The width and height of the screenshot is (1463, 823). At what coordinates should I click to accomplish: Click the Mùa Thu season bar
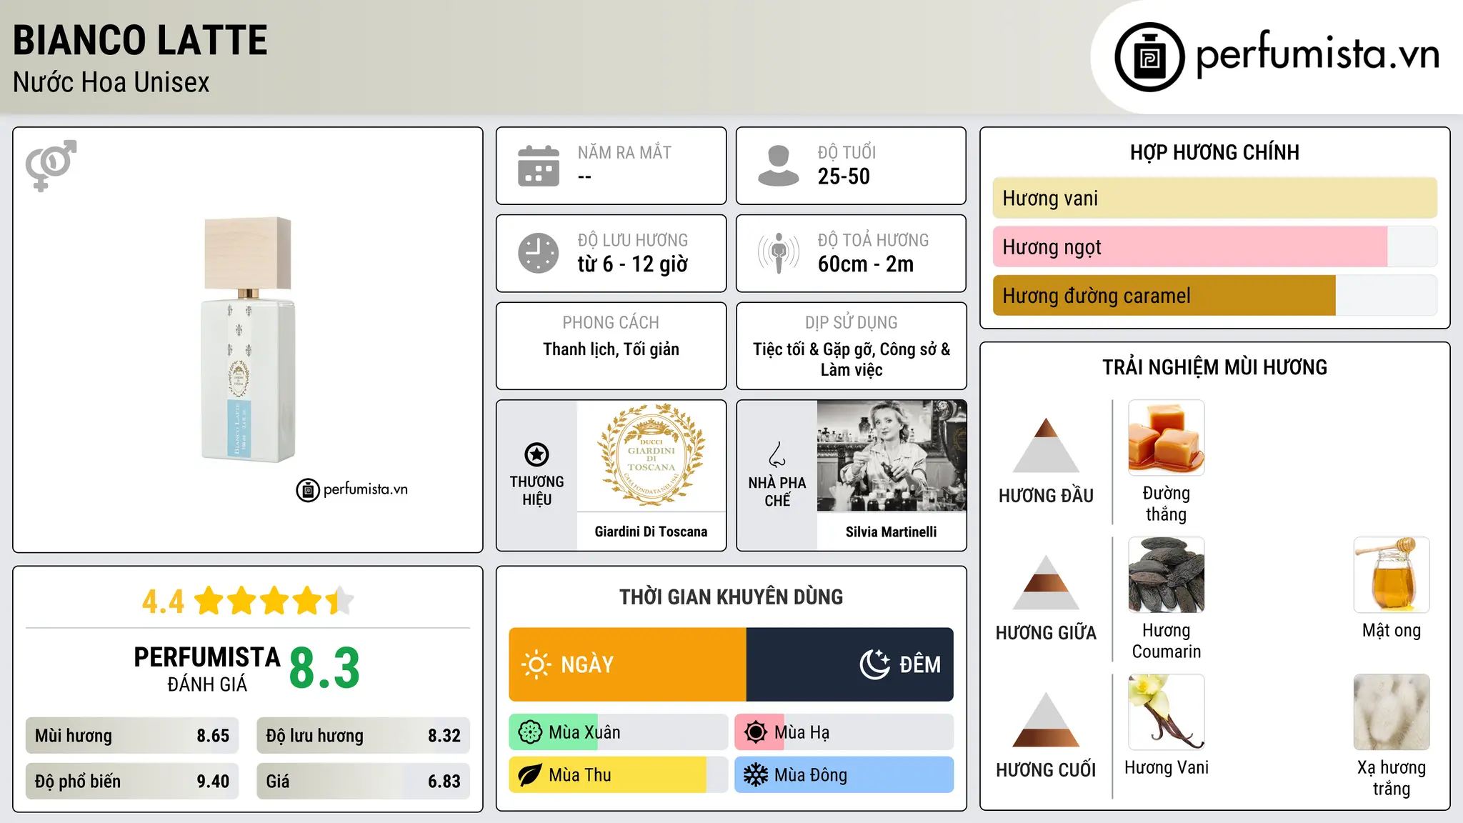click(619, 775)
